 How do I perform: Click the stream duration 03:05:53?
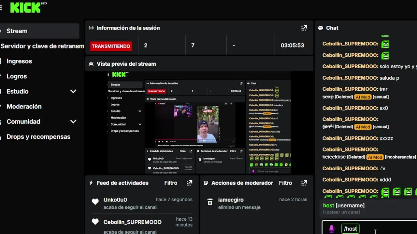[293, 45]
